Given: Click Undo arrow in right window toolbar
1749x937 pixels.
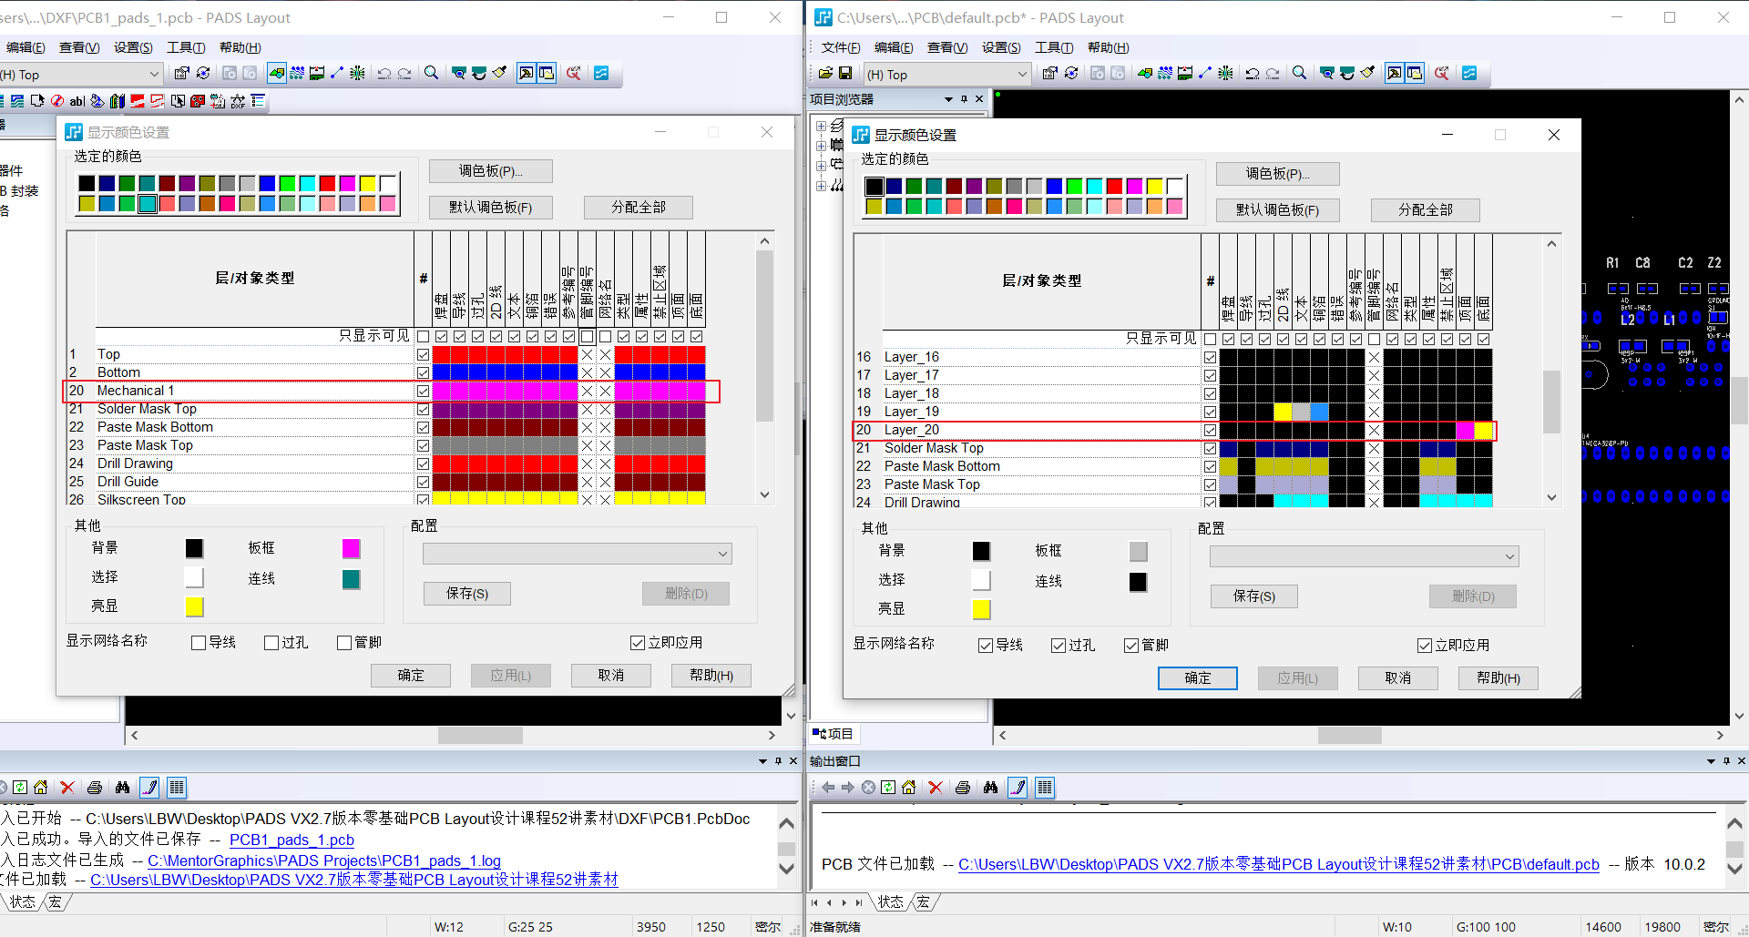Looking at the screenshot, I should pos(1253,74).
